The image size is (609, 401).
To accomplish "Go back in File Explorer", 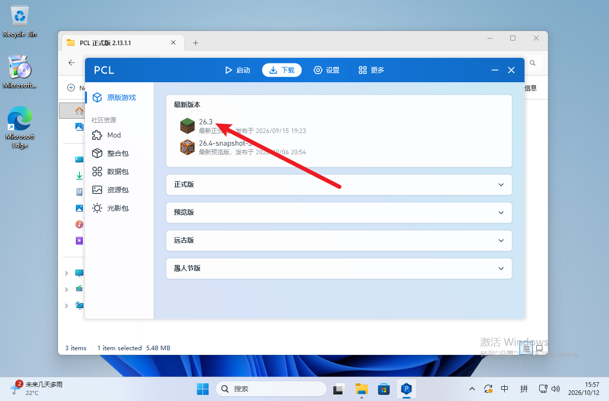I will pos(71,63).
